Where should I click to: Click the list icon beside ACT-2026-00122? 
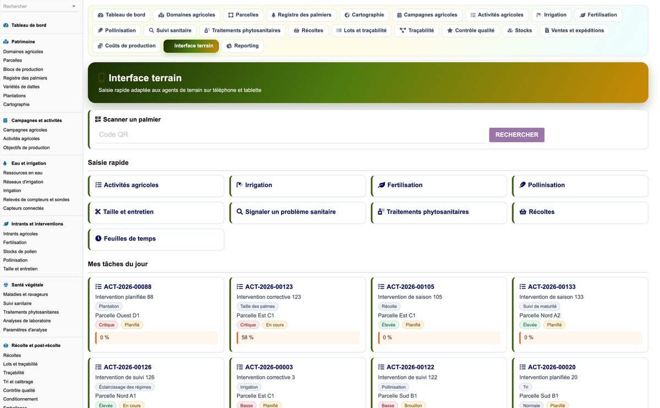381,367
